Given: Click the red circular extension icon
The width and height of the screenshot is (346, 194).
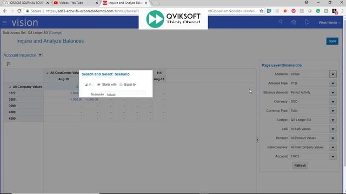Looking at the screenshot, I should (x=294, y=11).
